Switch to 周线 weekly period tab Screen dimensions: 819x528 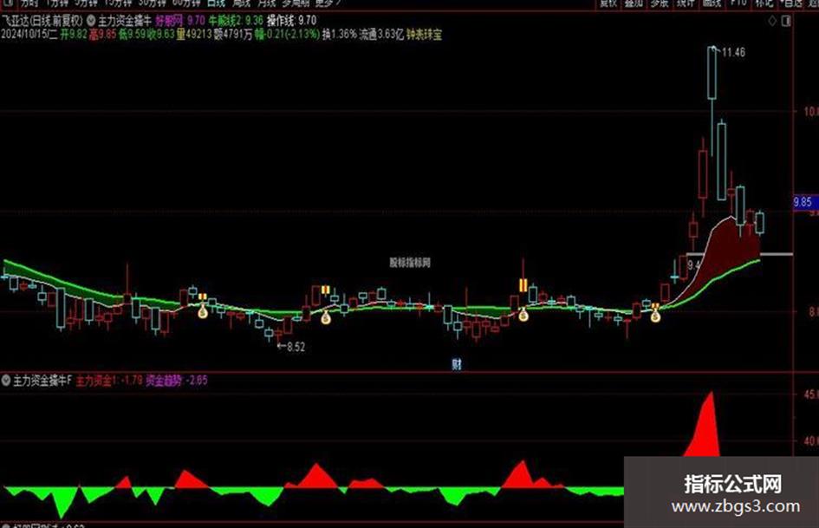(x=241, y=3)
